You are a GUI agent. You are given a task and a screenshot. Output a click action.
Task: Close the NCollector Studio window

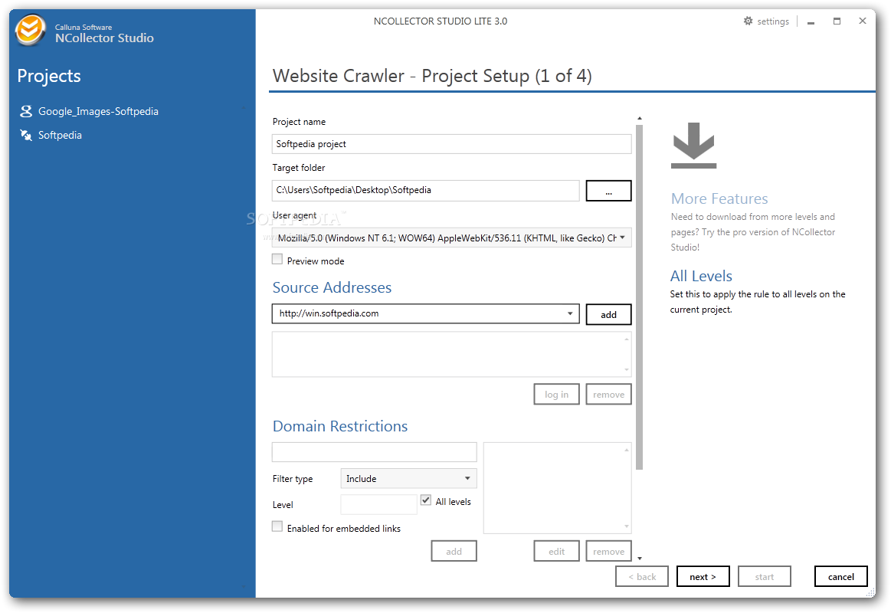tap(863, 21)
